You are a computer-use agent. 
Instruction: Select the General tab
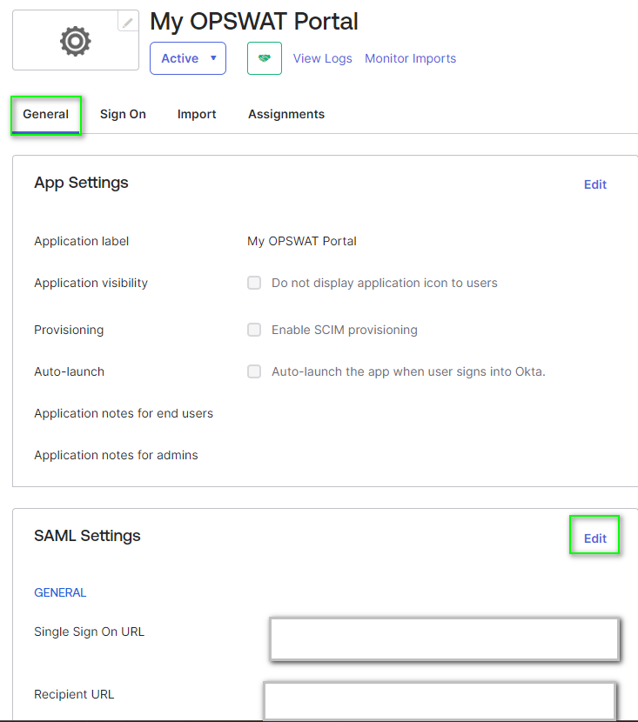[x=45, y=114]
